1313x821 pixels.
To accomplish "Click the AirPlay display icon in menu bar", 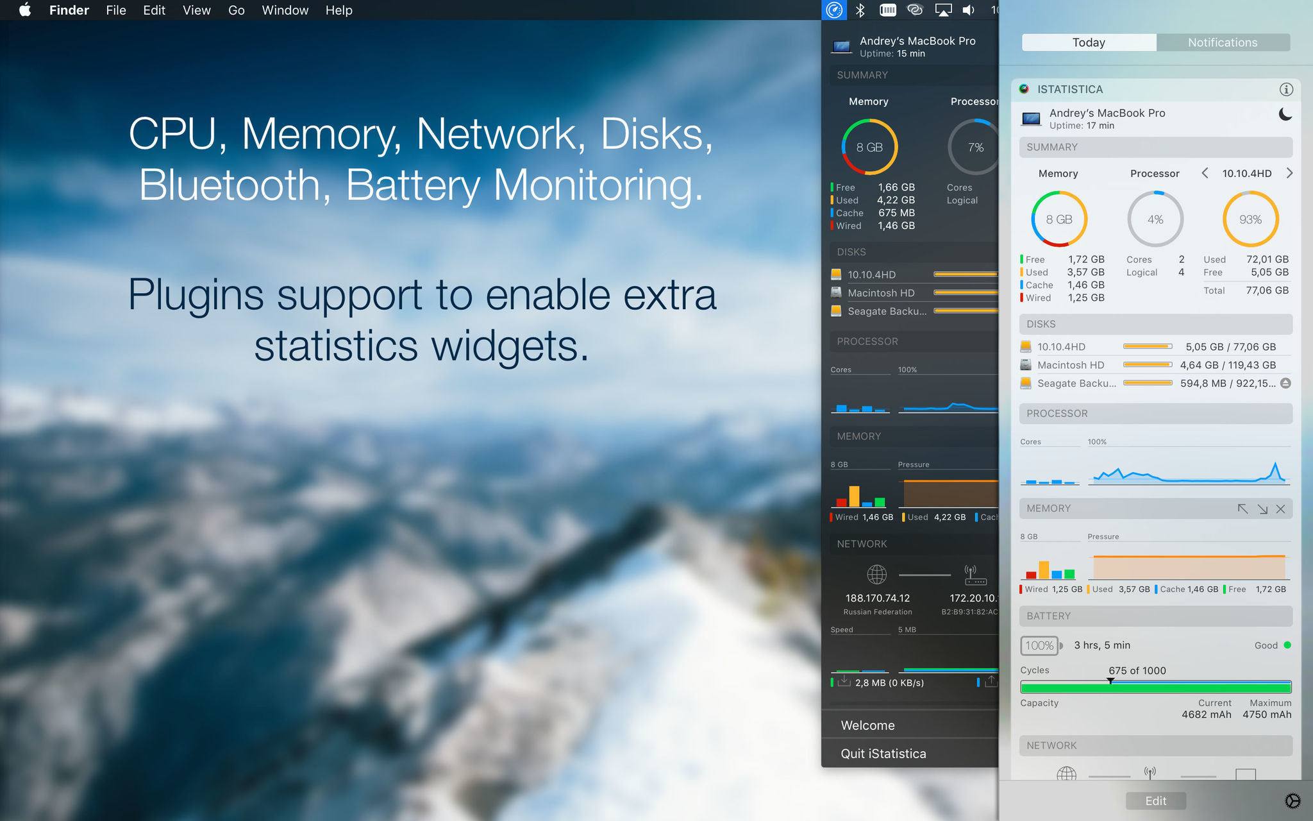I will click(943, 10).
